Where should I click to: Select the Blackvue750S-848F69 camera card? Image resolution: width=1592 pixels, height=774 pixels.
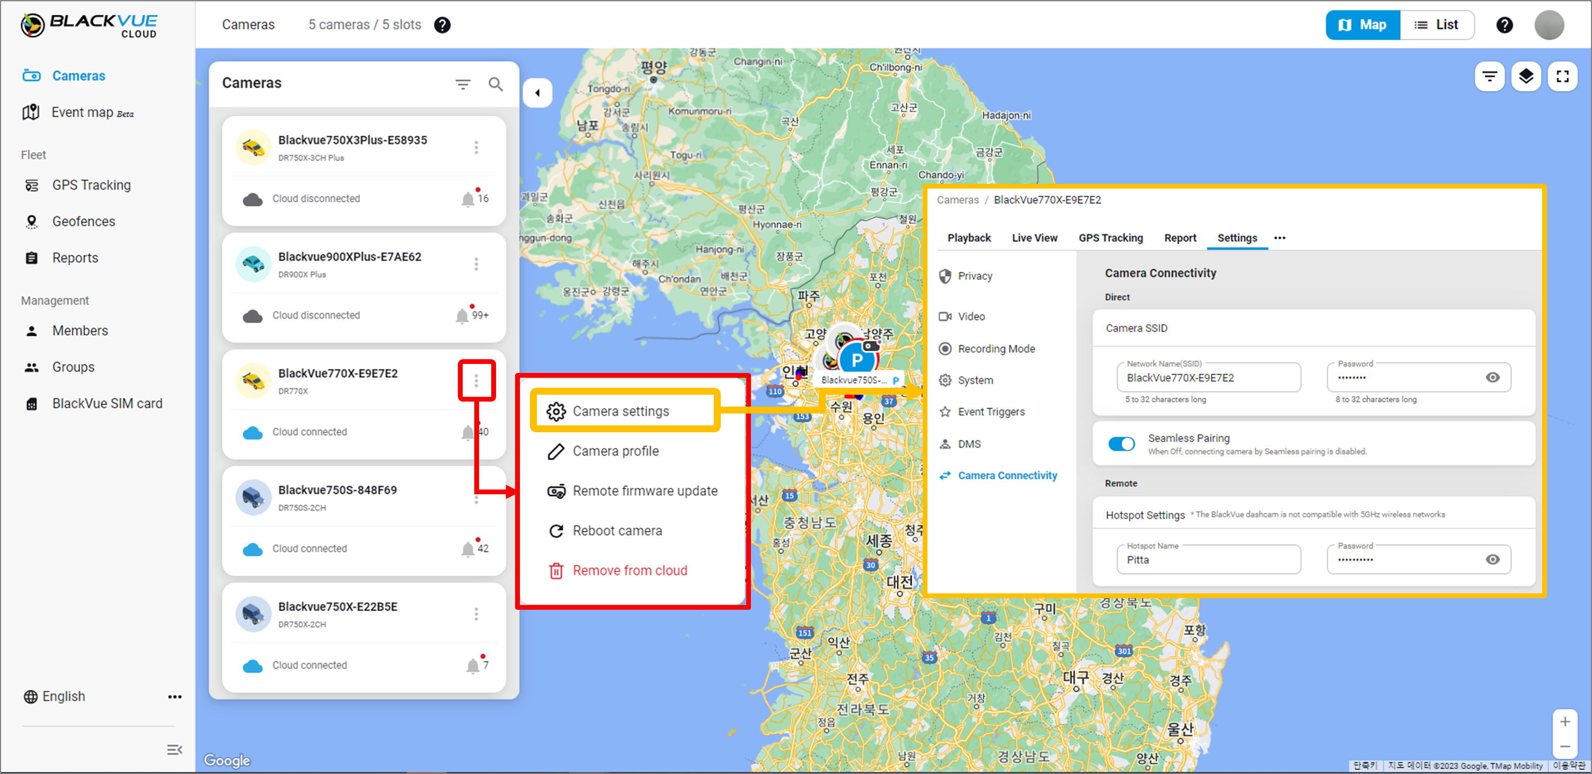click(364, 521)
